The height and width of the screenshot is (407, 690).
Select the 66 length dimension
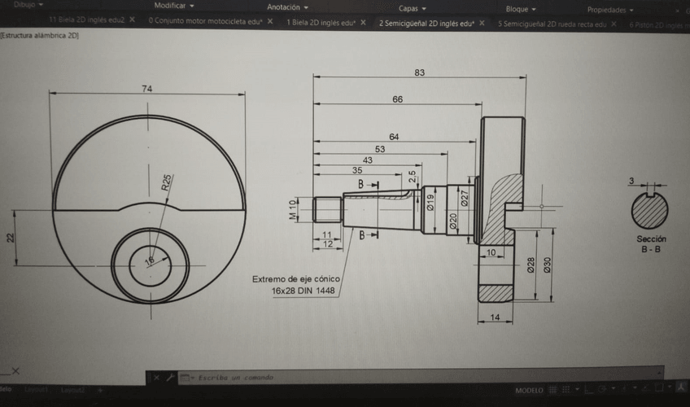tap(397, 99)
